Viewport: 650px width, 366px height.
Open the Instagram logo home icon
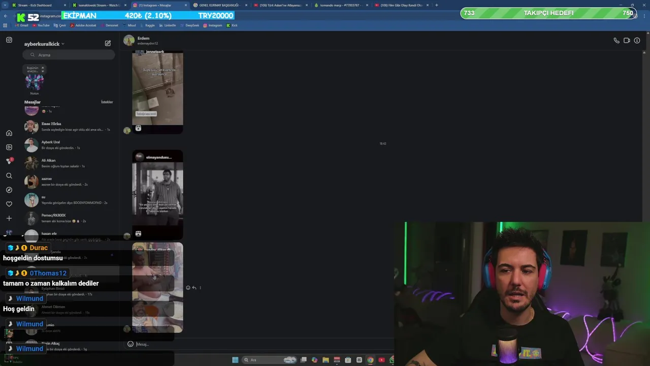[x=9, y=40]
